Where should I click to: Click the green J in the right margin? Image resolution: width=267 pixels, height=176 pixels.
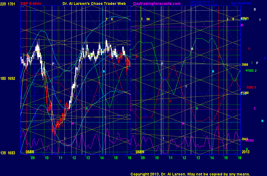[x=252, y=63]
